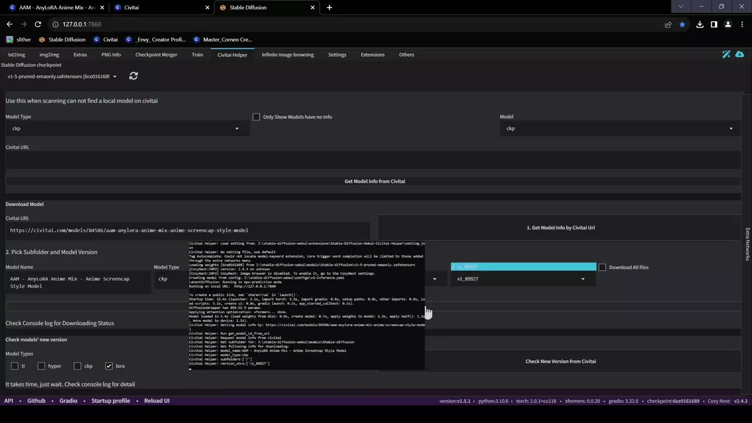Toggle the Download All files checkbox
Screen dimensions: 752x423
click(602, 267)
